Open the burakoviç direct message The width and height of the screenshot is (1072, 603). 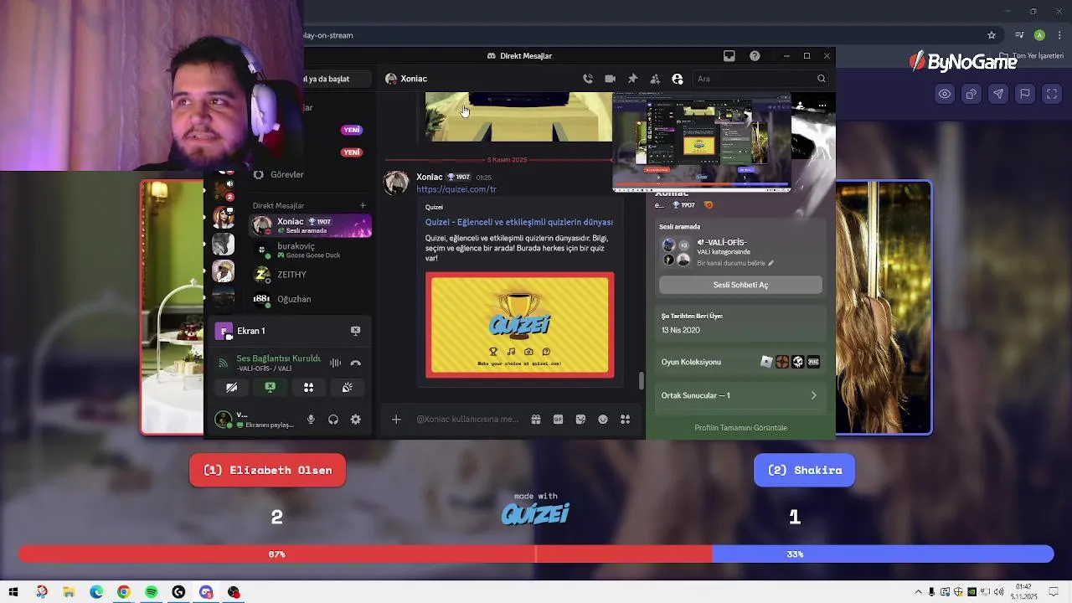(x=310, y=250)
